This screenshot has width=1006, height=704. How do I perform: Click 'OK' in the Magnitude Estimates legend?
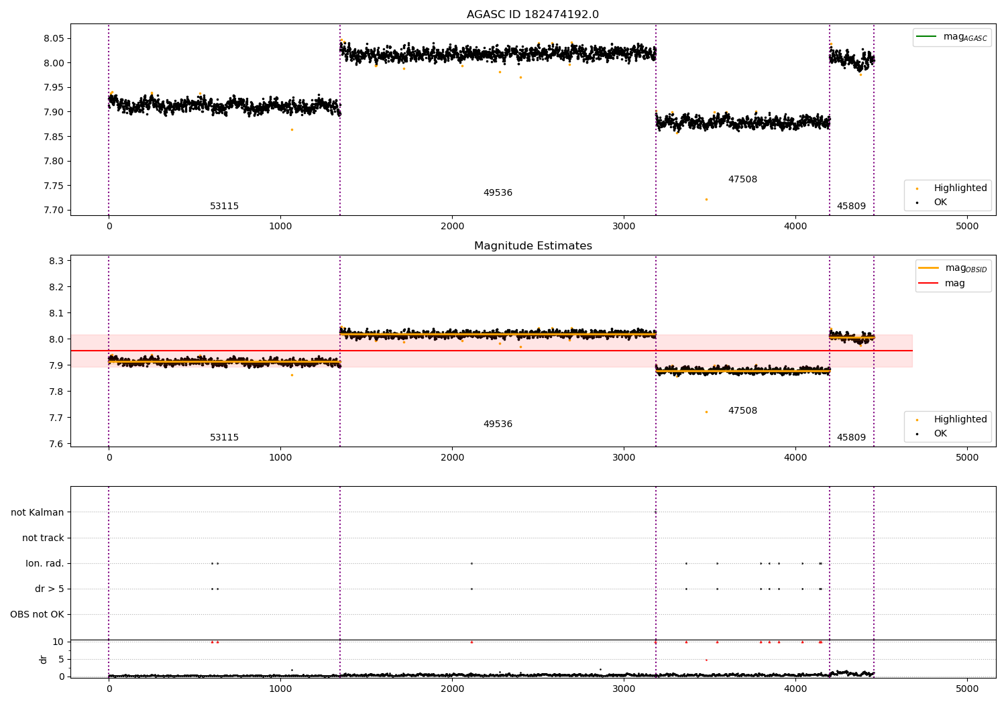click(932, 434)
